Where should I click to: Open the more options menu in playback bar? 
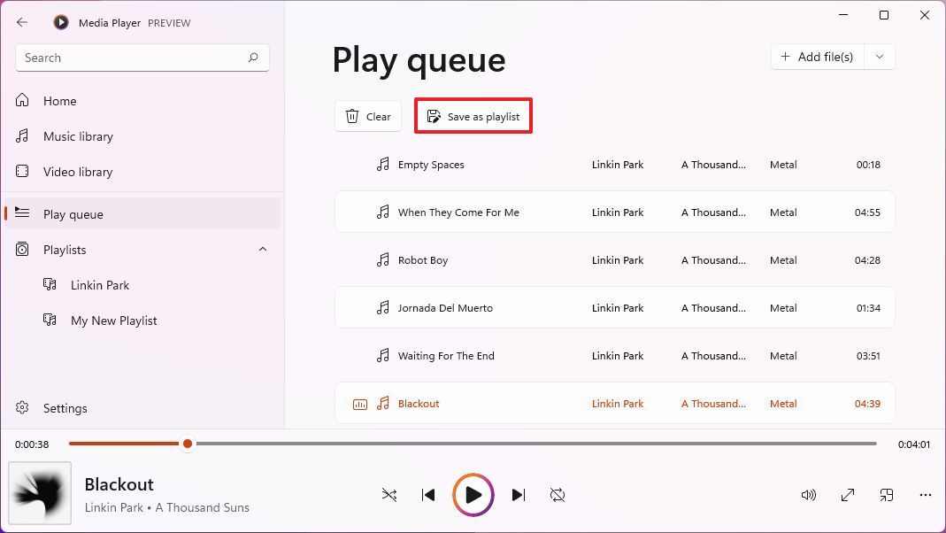click(926, 495)
